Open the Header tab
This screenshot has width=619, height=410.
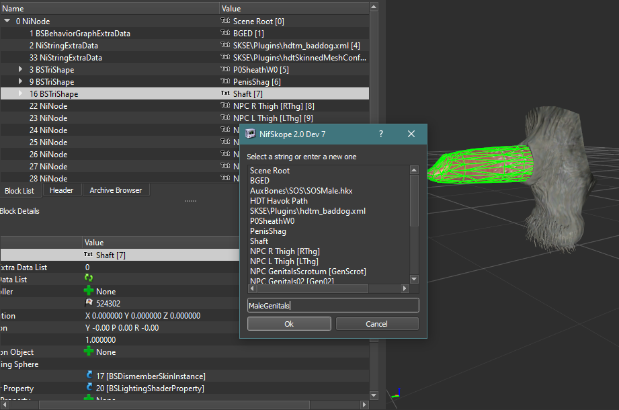62,190
